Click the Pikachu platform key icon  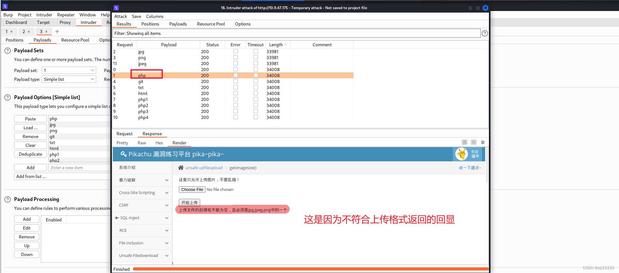123,154
